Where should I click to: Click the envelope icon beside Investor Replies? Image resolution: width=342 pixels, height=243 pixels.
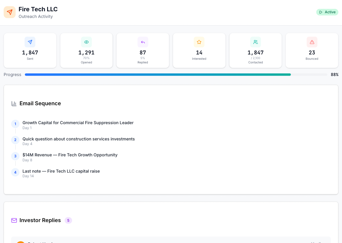[x=14, y=220]
